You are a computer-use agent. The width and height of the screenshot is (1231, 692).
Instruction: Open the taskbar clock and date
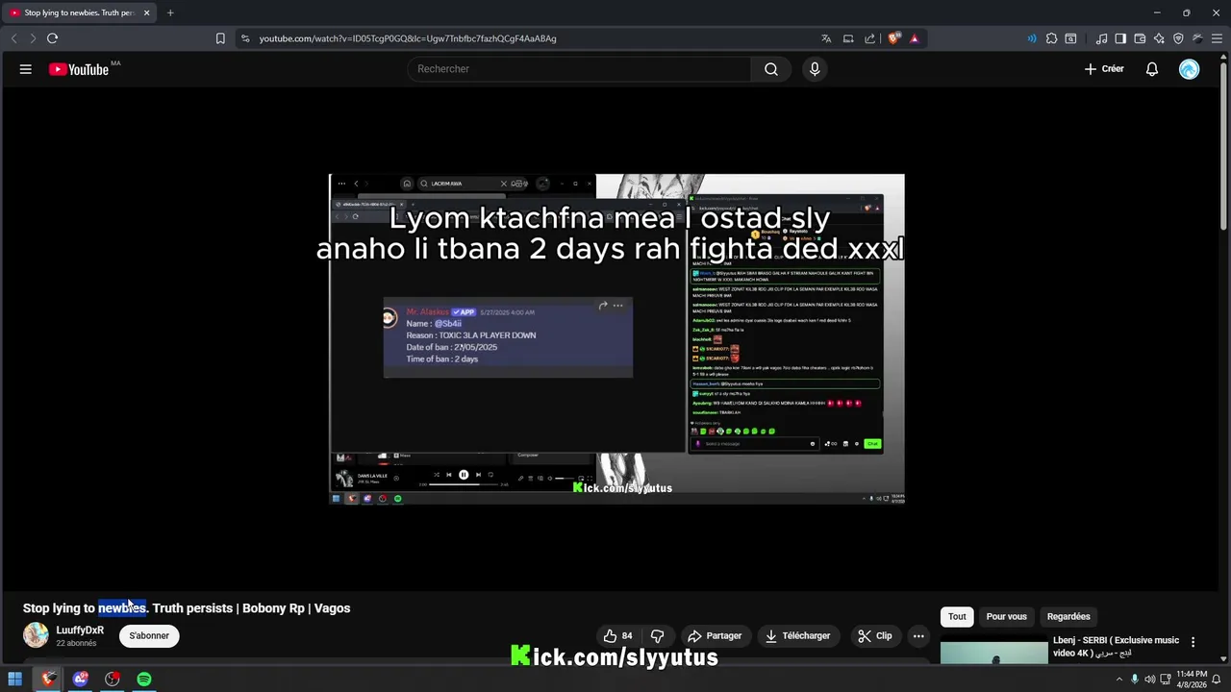click(x=1192, y=680)
